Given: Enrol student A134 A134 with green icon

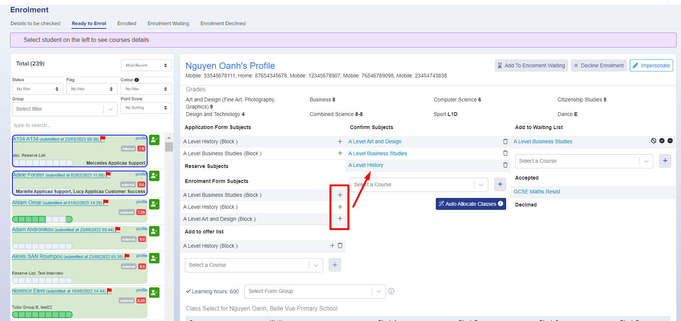Looking at the screenshot, I should tap(154, 140).
